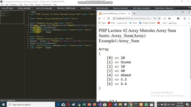
Task: Open Chrome profile avatar
Action: [x=185, y=18]
